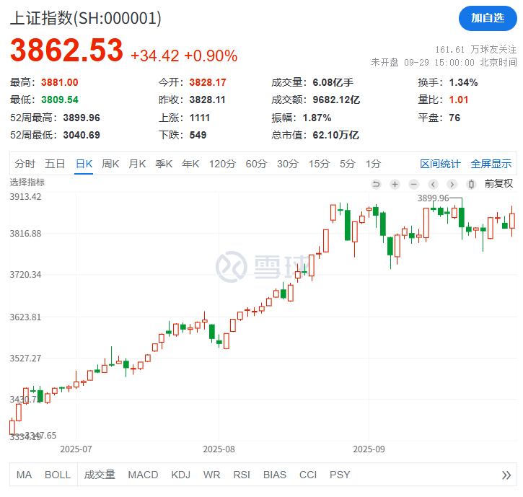
Task: Click the 换手 value 1.34%
Action: (x=463, y=82)
